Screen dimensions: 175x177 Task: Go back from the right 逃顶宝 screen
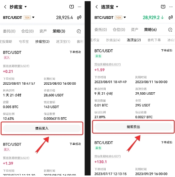97,7
